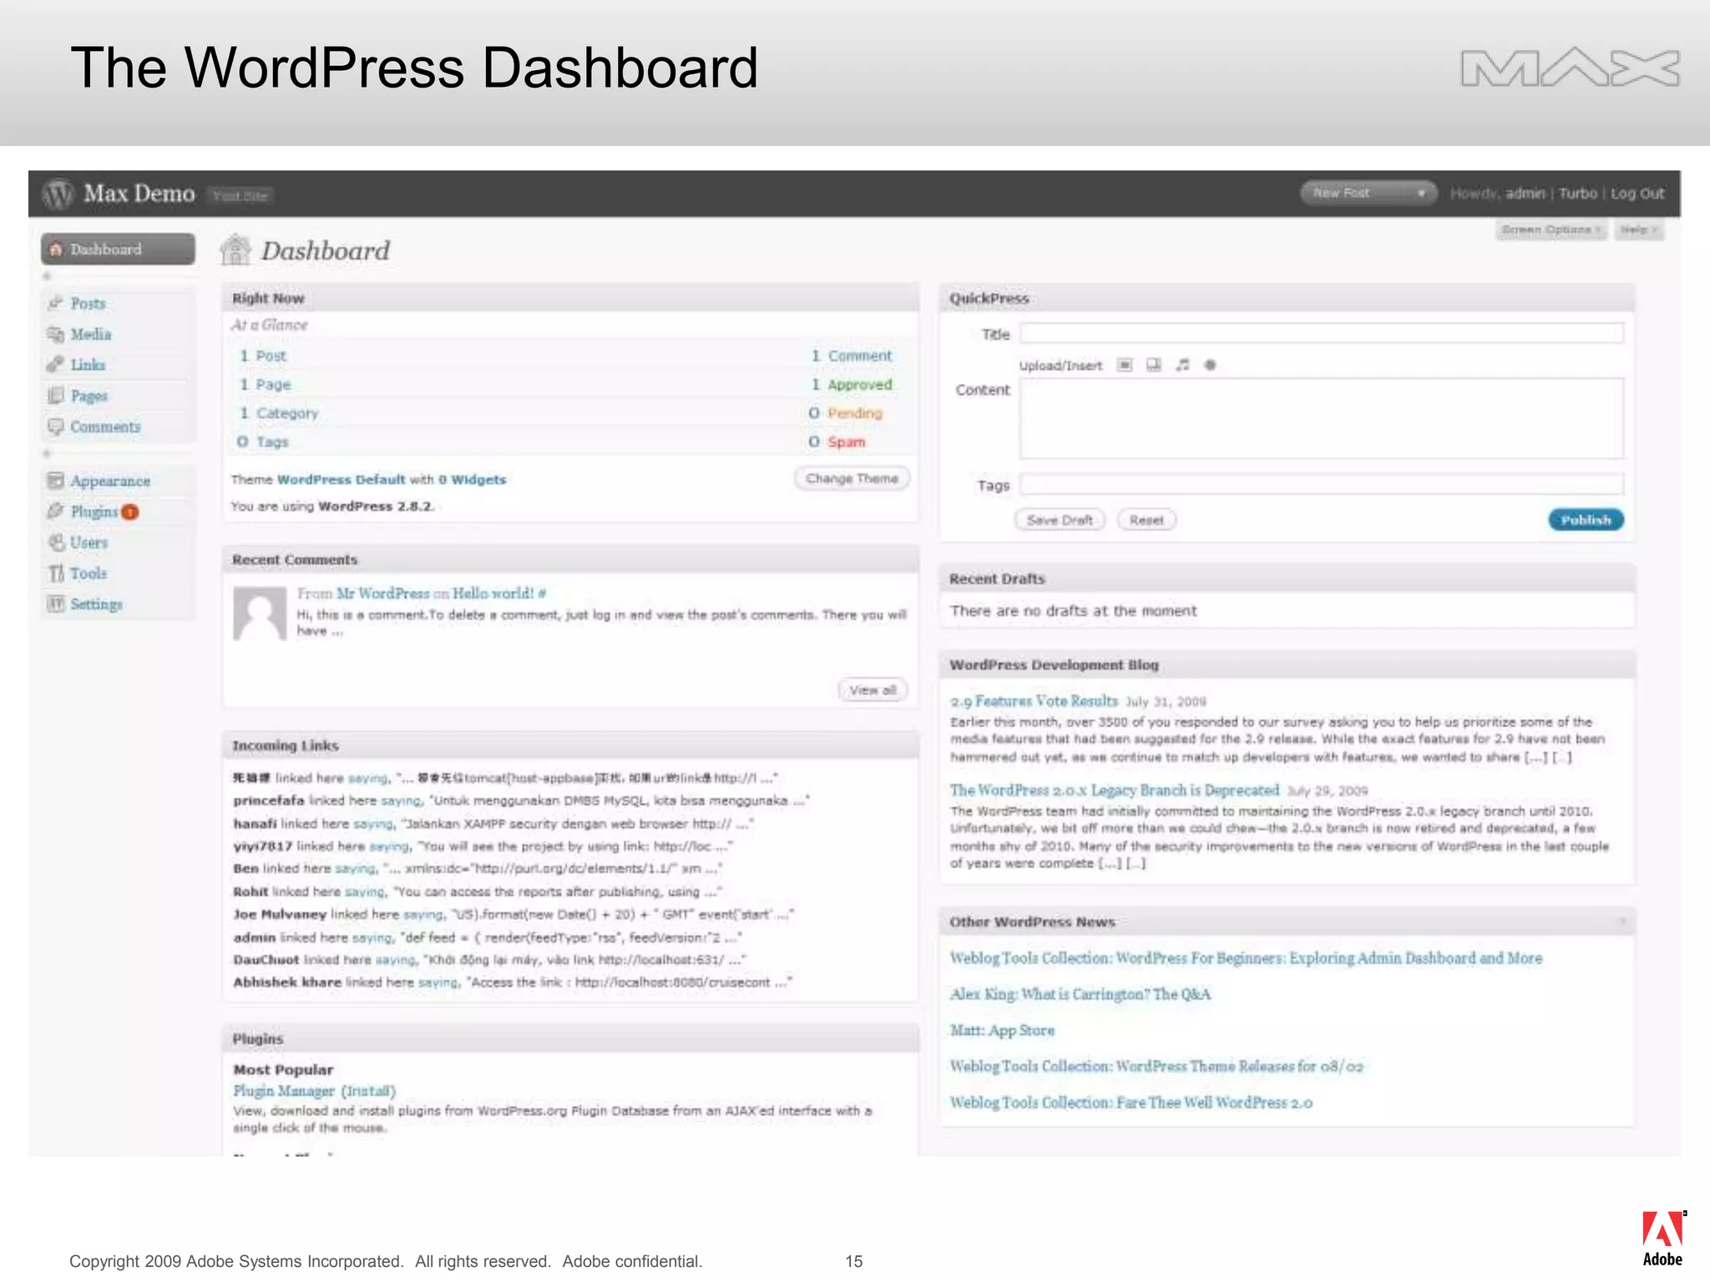1710x1282 pixels.
Task: Open the 0 Spam comments link
Action: click(837, 442)
